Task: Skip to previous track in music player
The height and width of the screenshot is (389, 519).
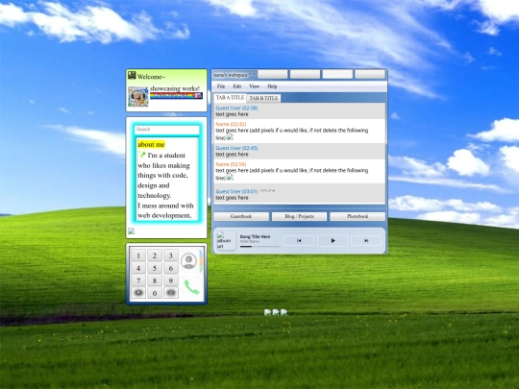Action: [x=299, y=240]
